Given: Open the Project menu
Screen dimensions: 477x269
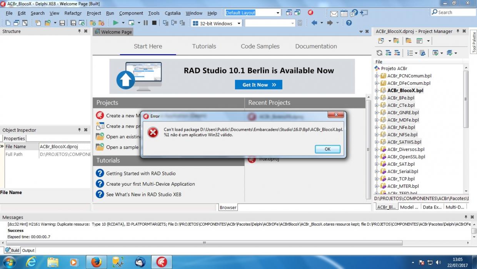Looking at the screenshot, I should [94, 13].
